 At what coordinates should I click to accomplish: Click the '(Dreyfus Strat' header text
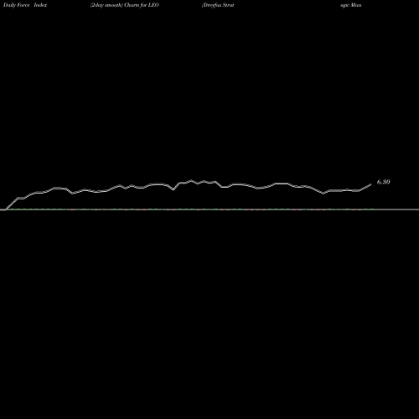[218, 5]
